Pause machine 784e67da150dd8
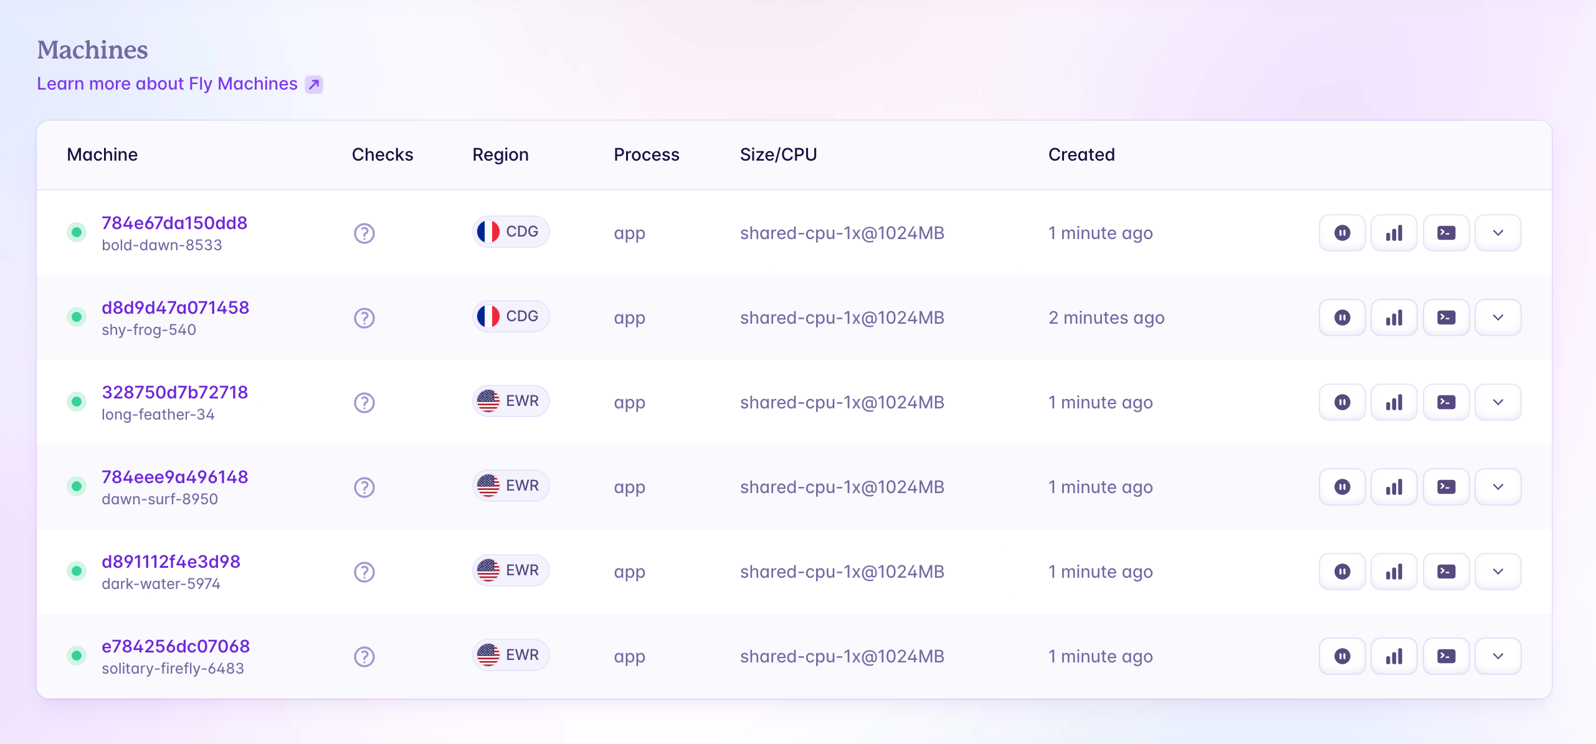The height and width of the screenshot is (744, 1596). (x=1342, y=232)
